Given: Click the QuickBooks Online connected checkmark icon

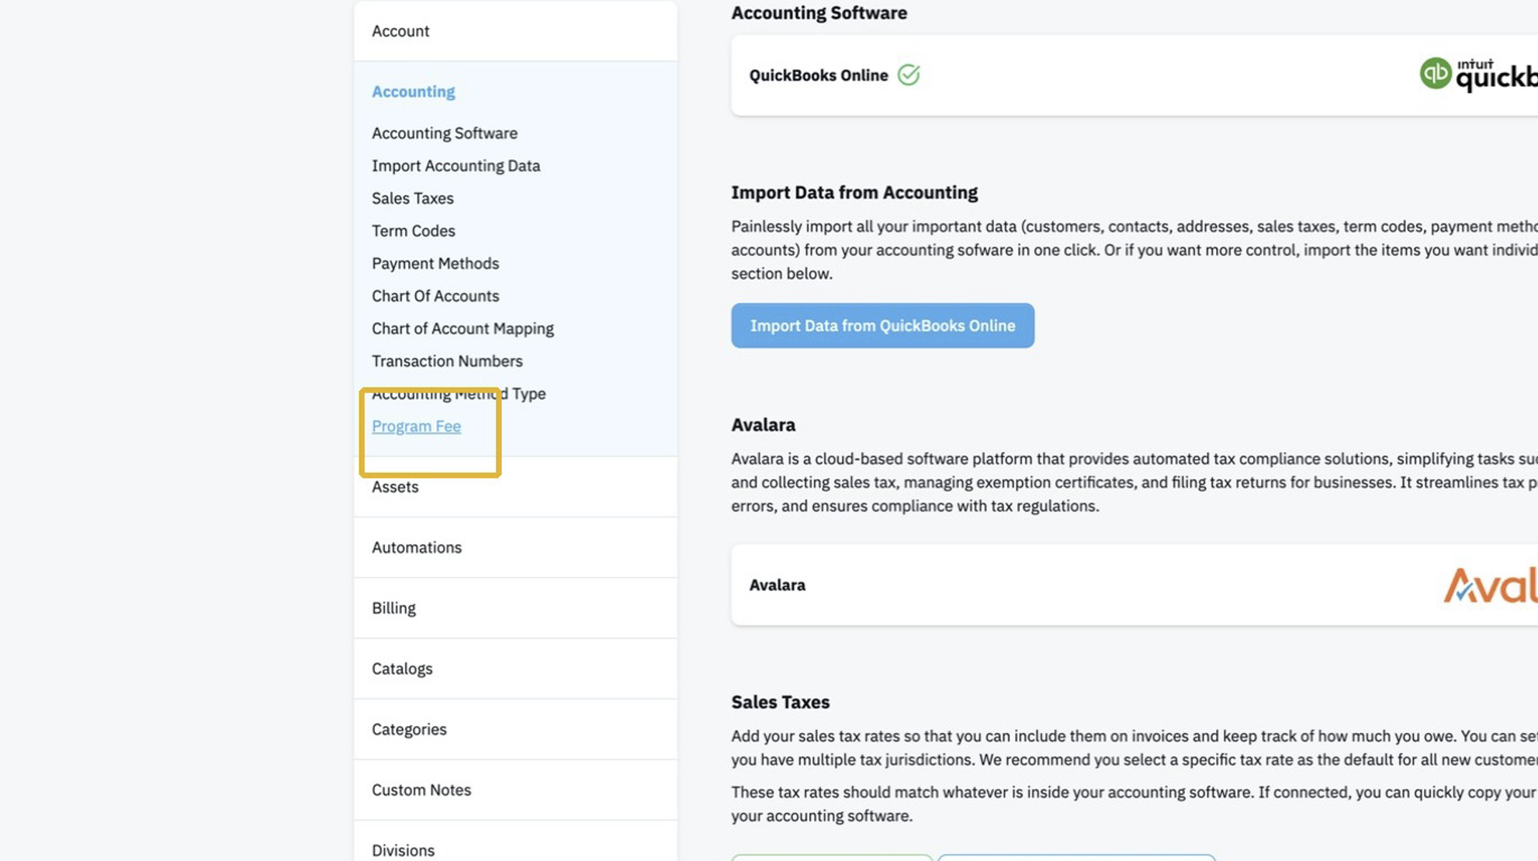Looking at the screenshot, I should (x=909, y=75).
